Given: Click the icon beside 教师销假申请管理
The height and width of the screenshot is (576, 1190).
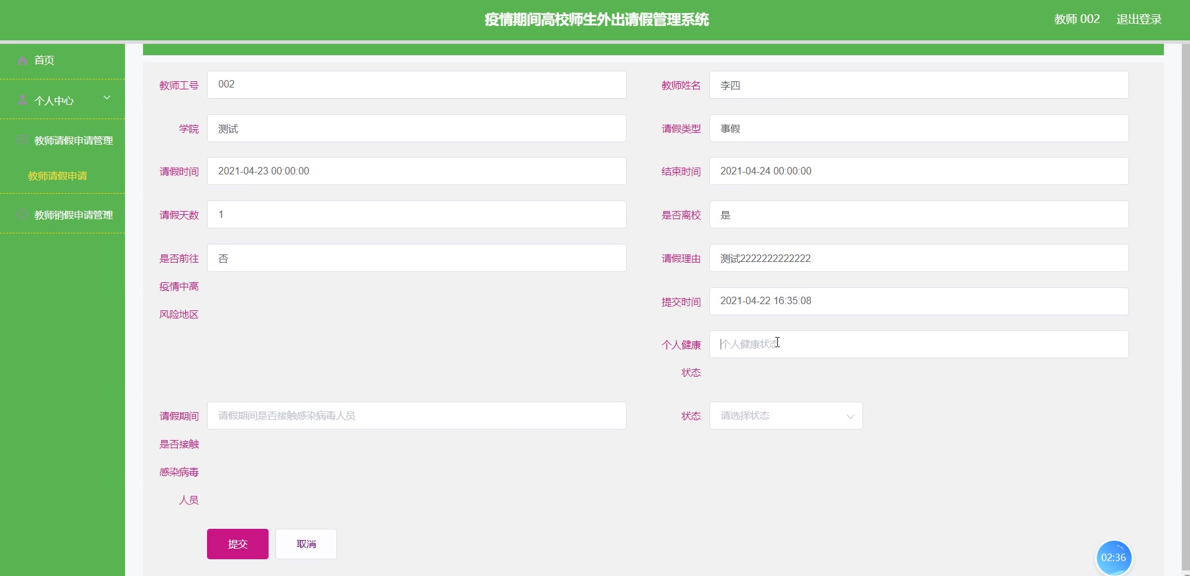Looking at the screenshot, I should point(22,215).
